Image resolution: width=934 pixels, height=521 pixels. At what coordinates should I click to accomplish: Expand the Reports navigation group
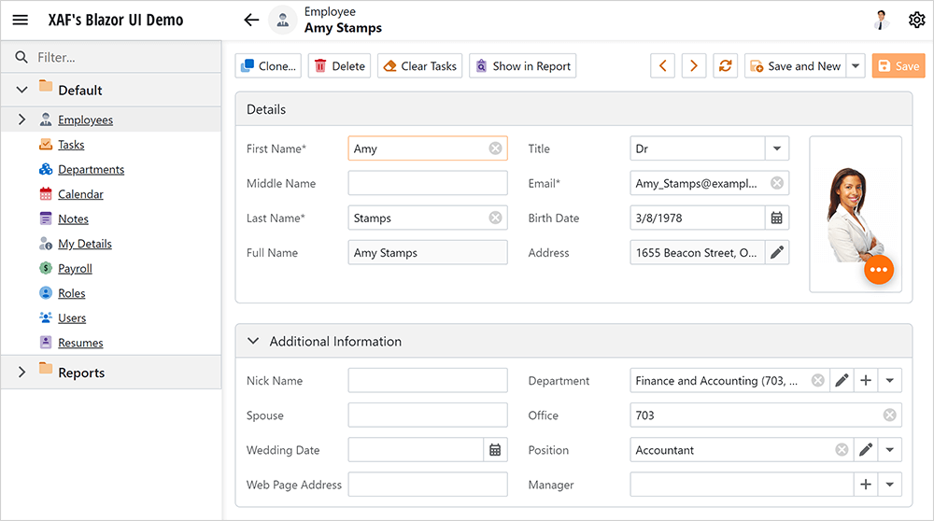[x=21, y=373]
